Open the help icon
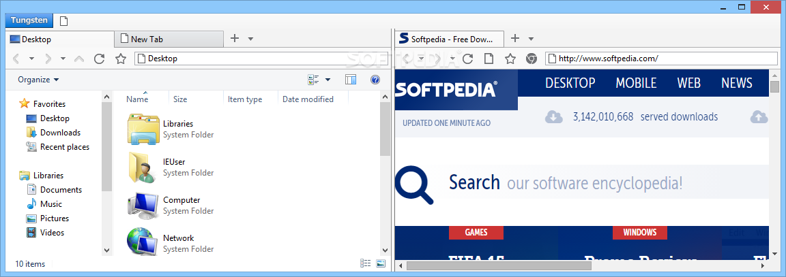Image resolution: width=786 pixels, height=277 pixels. click(375, 80)
